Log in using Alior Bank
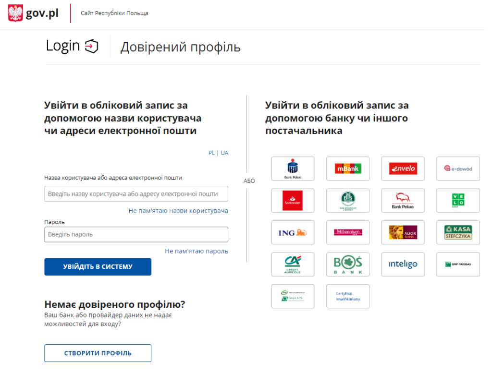This screenshot has height=374, width=492. 403,232
